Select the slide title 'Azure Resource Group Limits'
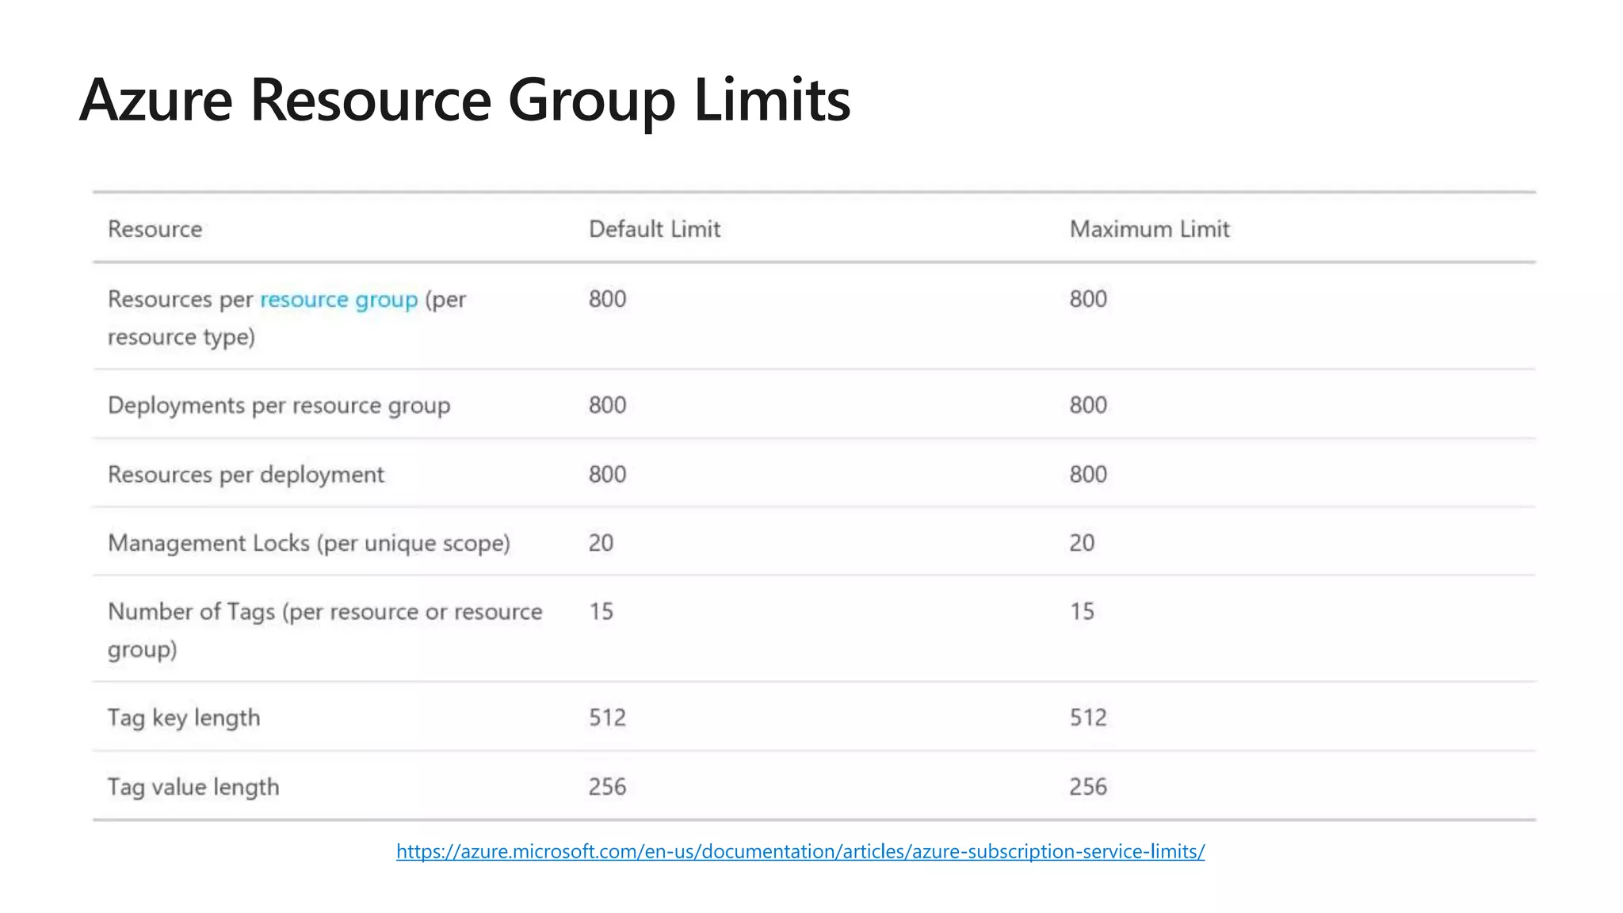This screenshot has width=1623, height=913. click(465, 101)
